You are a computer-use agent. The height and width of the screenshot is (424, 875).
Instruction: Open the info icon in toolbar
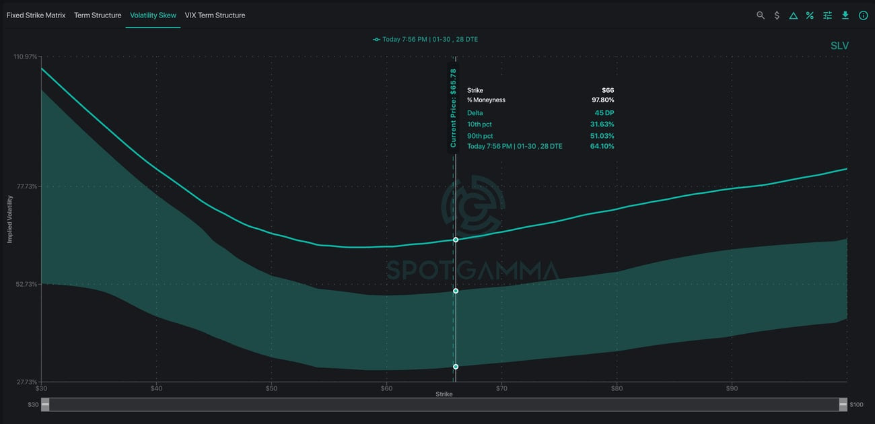(863, 15)
